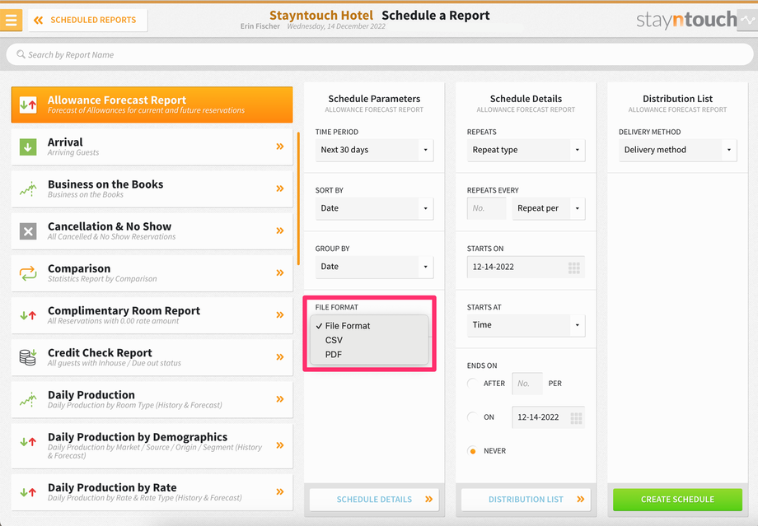The width and height of the screenshot is (758, 526).
Task: Click the green Create Schedule button
Action: pyautogui.click(x=678, y=500)
